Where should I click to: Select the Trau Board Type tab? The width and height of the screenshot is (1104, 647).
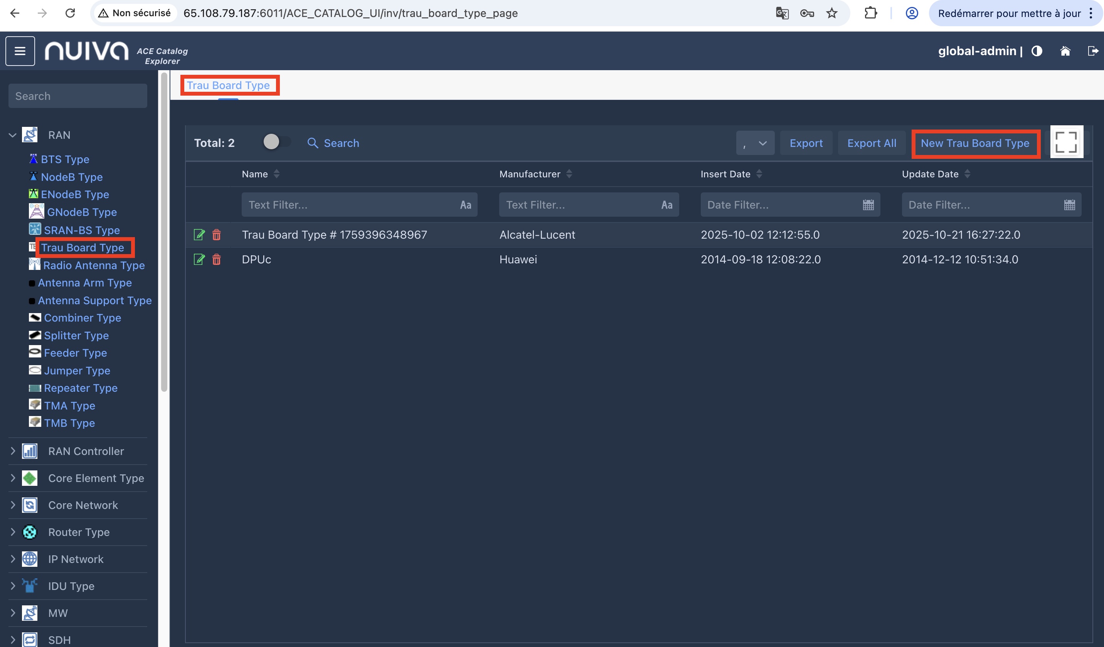click(228, 86)
